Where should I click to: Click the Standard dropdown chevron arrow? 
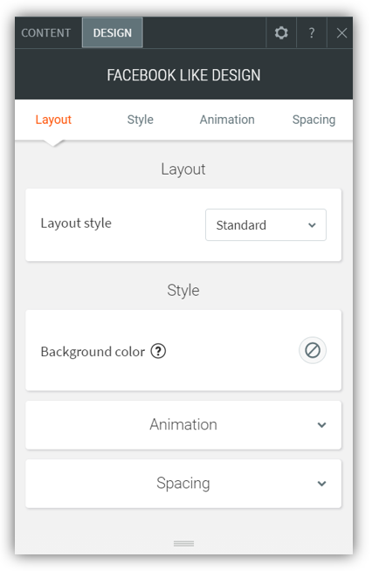pyautogui.click(x=312, y=225)
